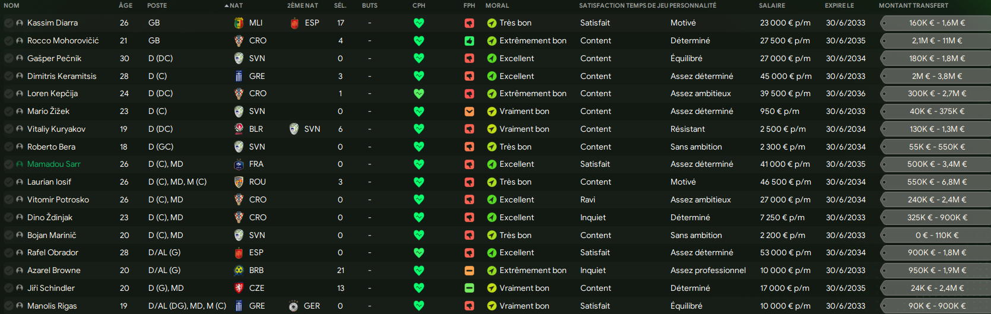Tick the selection checkbox beside Kassim Diarra
Image resolution: width=991 pixels, height=314 pixels.
(x=8, y=23)
